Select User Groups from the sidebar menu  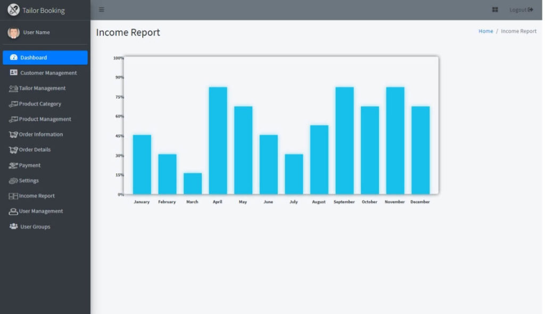(x=35, y=226)
